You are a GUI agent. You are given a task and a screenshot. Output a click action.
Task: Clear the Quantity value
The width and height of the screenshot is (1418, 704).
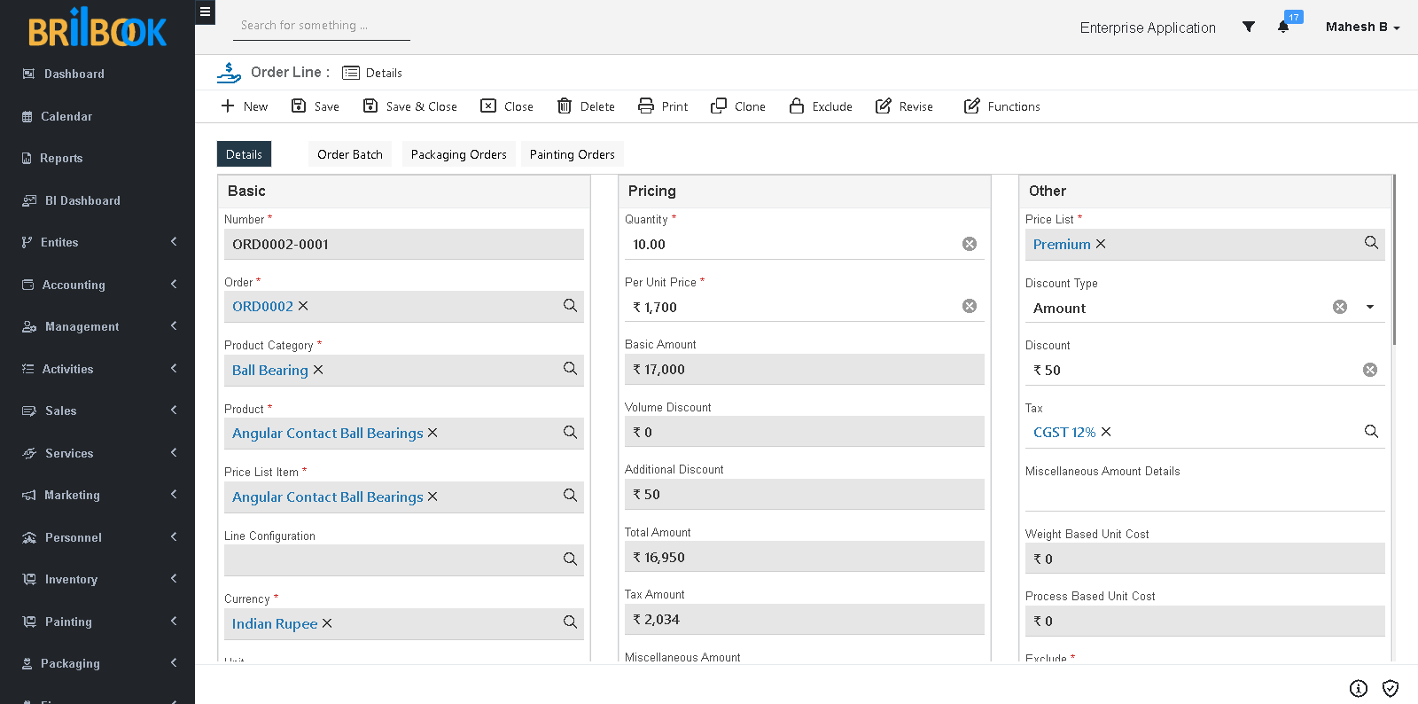pyautogui.click(x=970, y=244)
